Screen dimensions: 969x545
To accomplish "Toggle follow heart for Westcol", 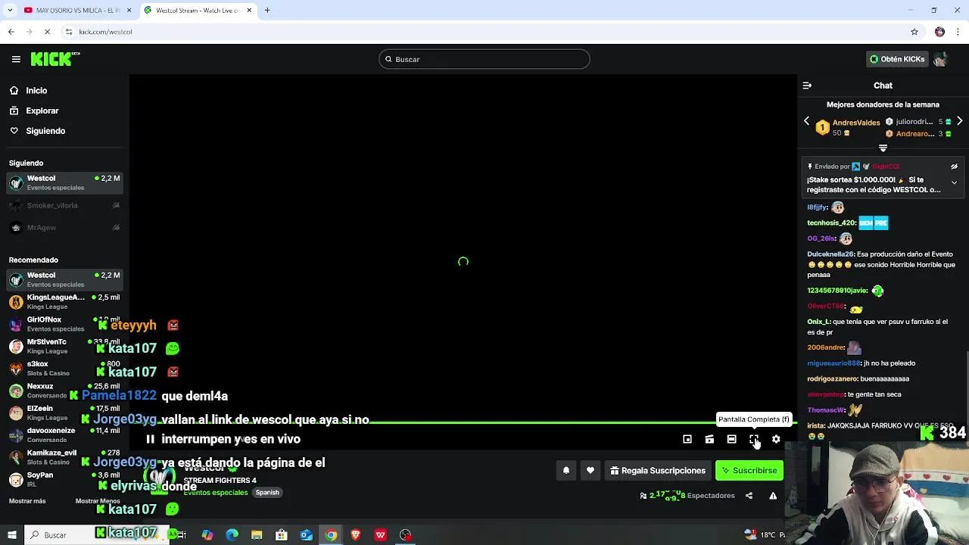I will [590, 471].
